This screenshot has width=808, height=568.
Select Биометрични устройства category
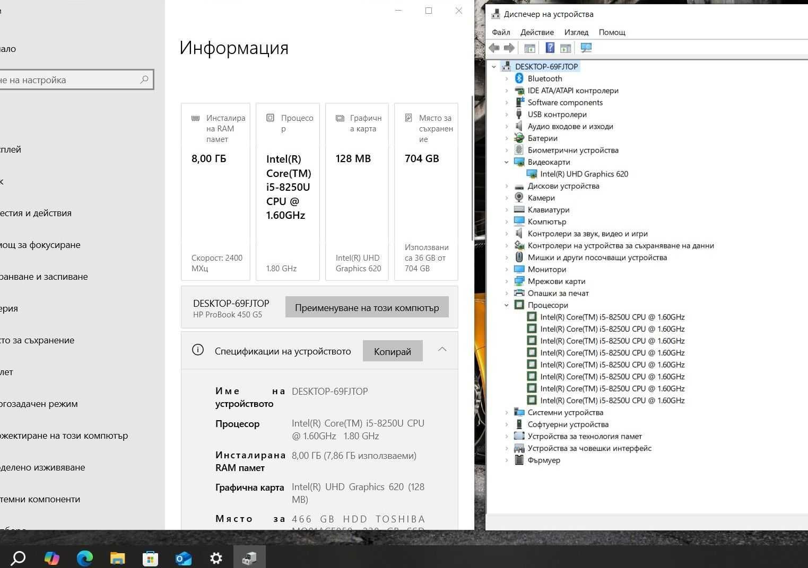(573, 150)
